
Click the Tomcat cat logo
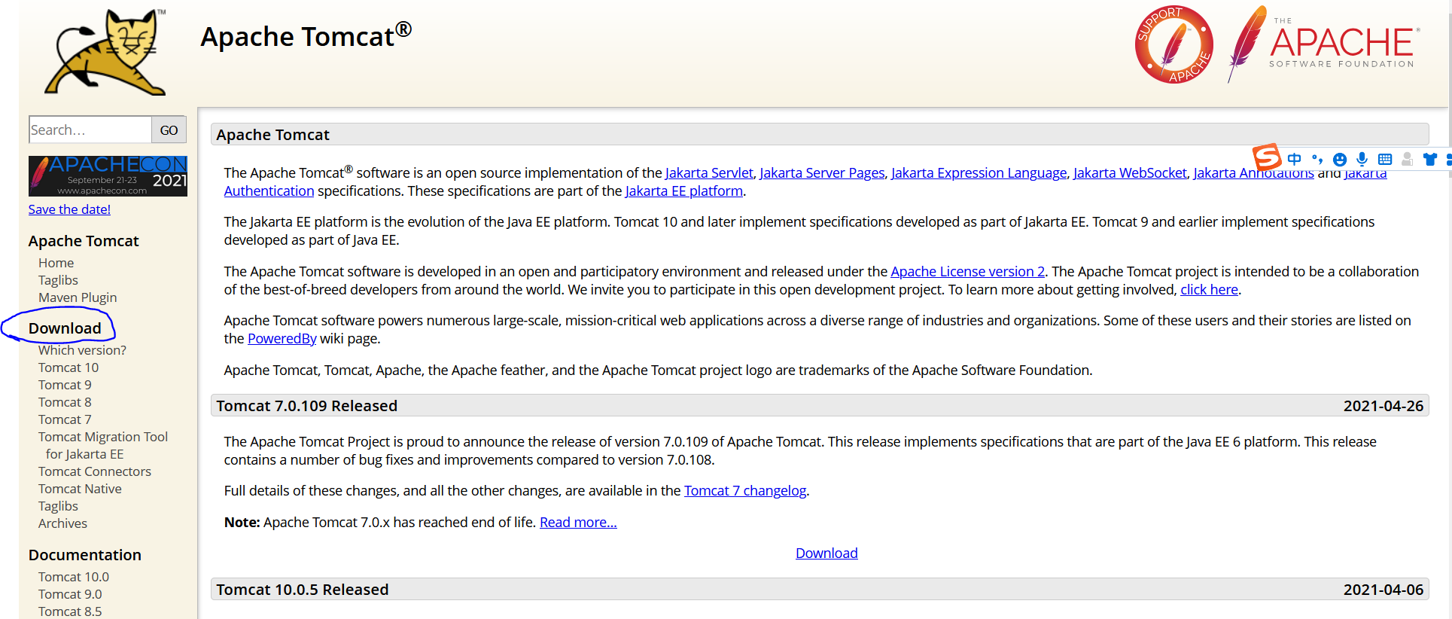click(x=105, y=52)
